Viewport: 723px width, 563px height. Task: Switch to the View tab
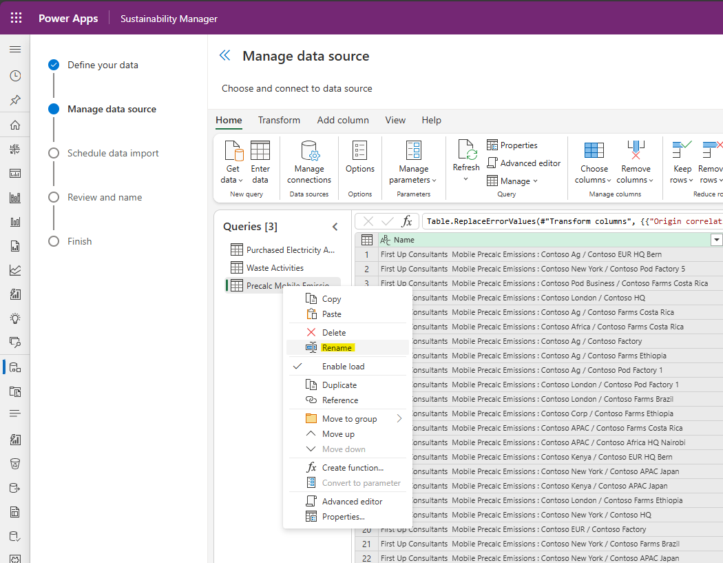(395, 120)
